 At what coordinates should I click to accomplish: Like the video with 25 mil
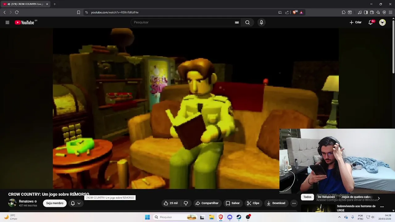pos(171,203)
